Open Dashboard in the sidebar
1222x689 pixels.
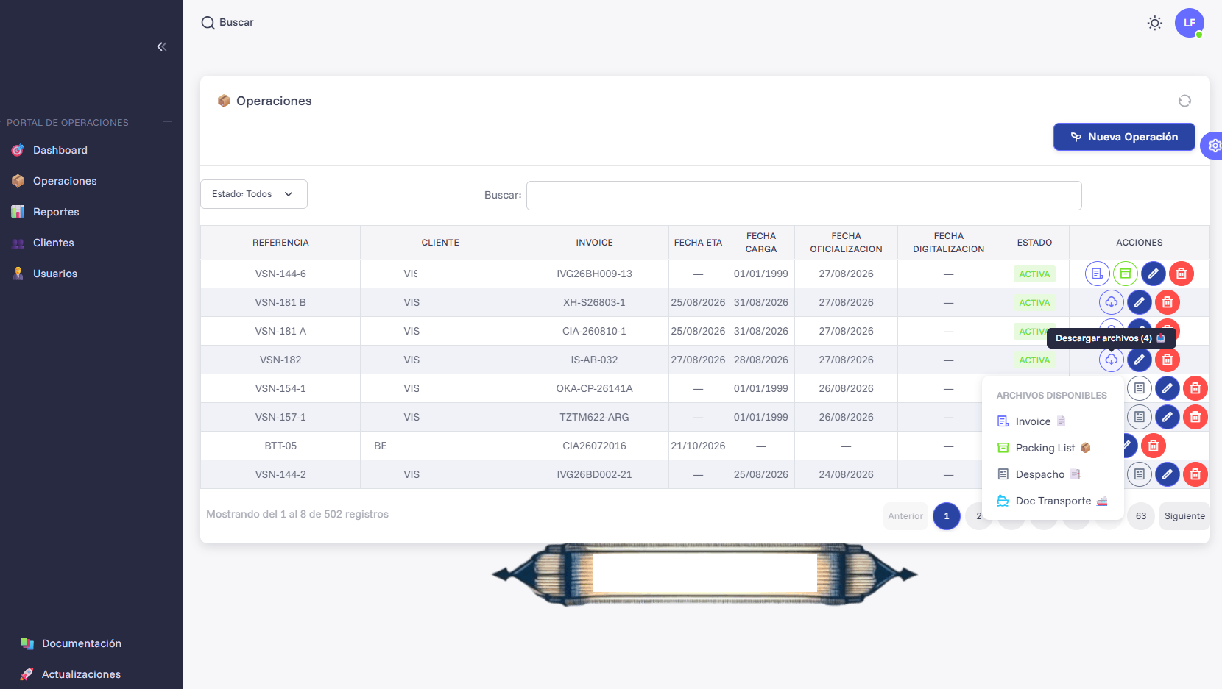[x=60, y=150]
